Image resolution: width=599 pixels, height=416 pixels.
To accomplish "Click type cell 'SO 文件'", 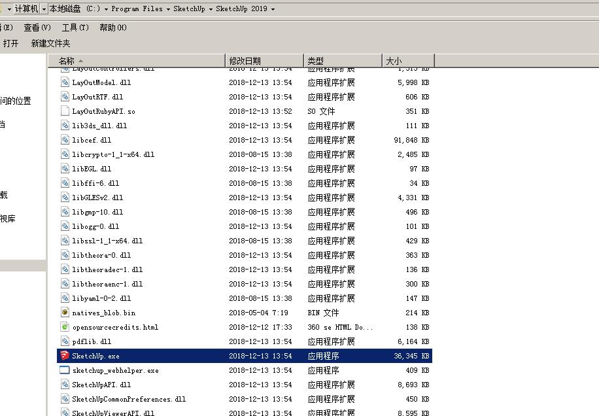I will pyautogui.click(x=321, y=112).
